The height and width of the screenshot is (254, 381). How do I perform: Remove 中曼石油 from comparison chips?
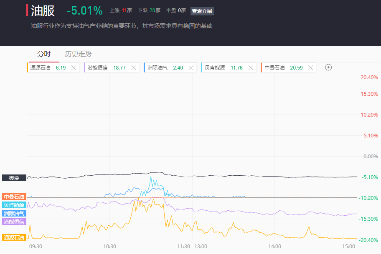click(310, 68)
